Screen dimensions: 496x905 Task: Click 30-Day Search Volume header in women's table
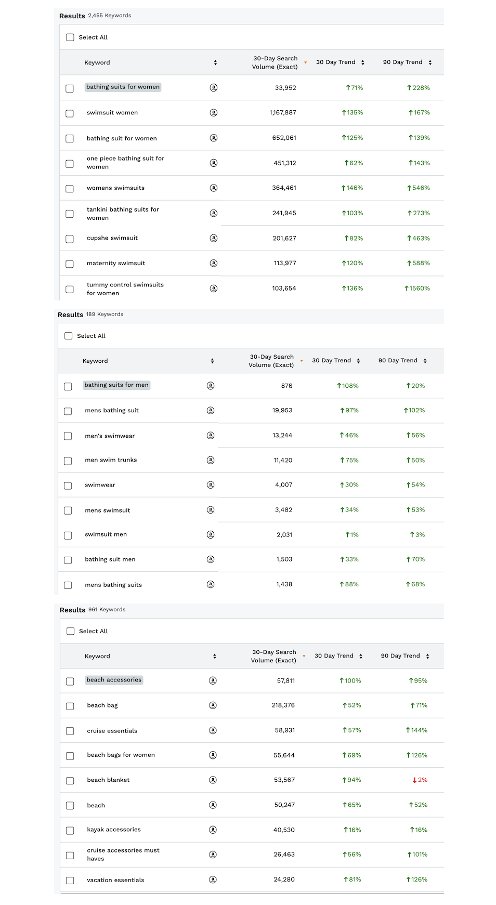click(x=275, y=62)
